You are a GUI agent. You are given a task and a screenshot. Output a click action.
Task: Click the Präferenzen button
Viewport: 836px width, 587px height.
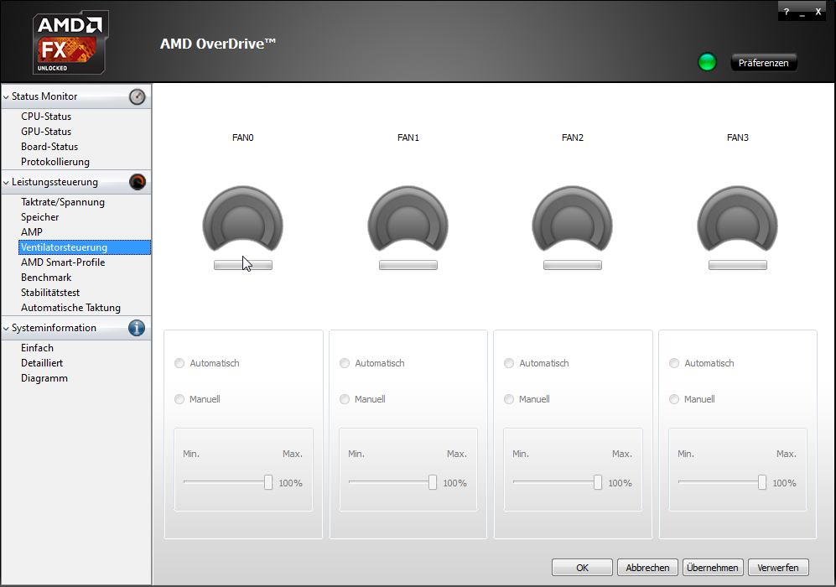pos(764,62)
